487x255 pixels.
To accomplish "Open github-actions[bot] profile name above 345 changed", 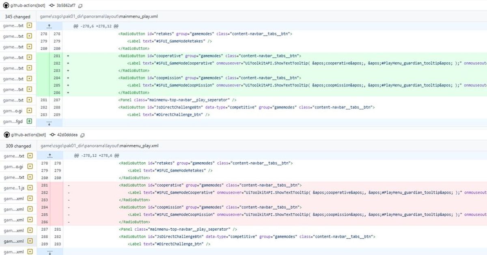I will (28, 6).
